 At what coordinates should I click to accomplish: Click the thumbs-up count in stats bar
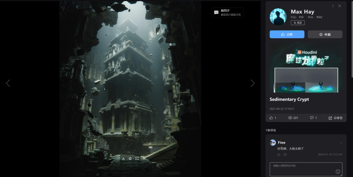point(273,118)
